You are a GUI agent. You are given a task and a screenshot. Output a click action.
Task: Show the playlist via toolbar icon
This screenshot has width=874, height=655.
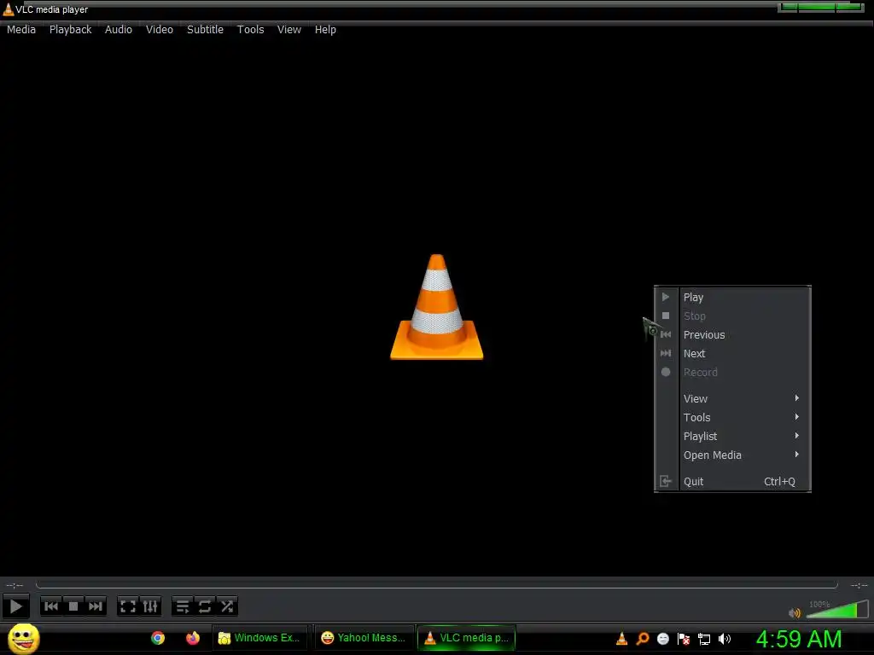183,606
